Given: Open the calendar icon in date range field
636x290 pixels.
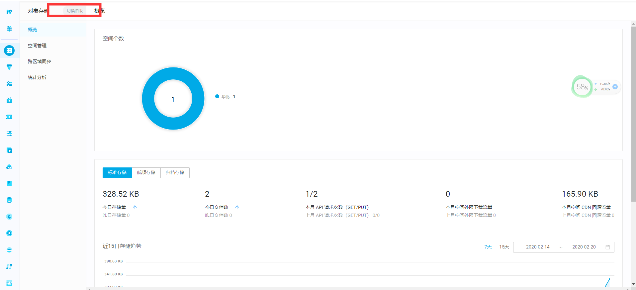Looking at the screenshot, I should click(608, 247).
